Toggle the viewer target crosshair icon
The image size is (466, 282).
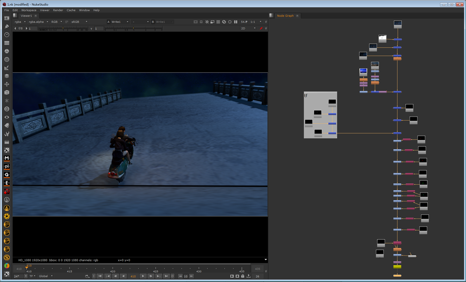pos(230,22)
